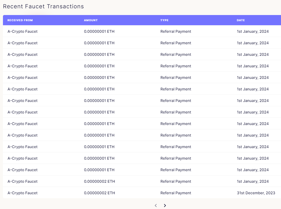Viewport: 281px width, 209px height.
Task: Go to the previous page of transactions
Action: tap(156, 206)
